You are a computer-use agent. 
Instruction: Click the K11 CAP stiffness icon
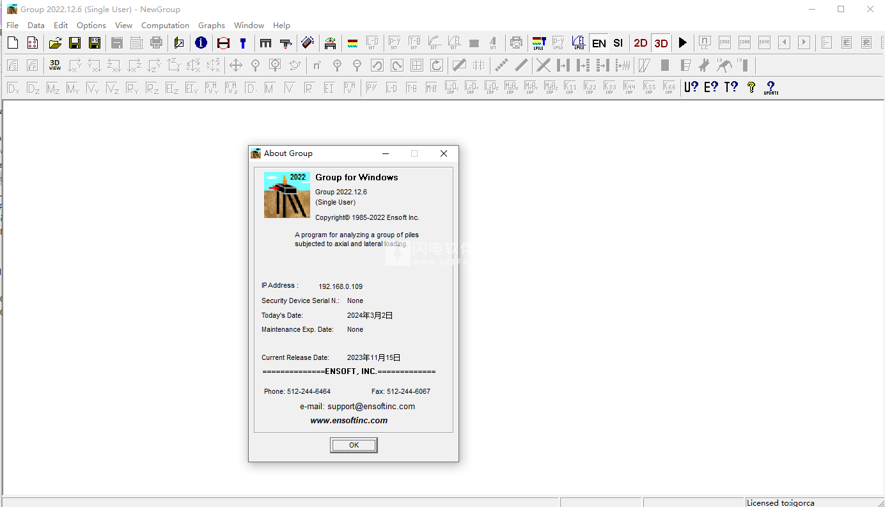pos(570,88)
